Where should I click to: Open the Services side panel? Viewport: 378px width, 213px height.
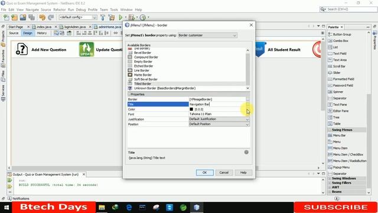tap(3, 93)
